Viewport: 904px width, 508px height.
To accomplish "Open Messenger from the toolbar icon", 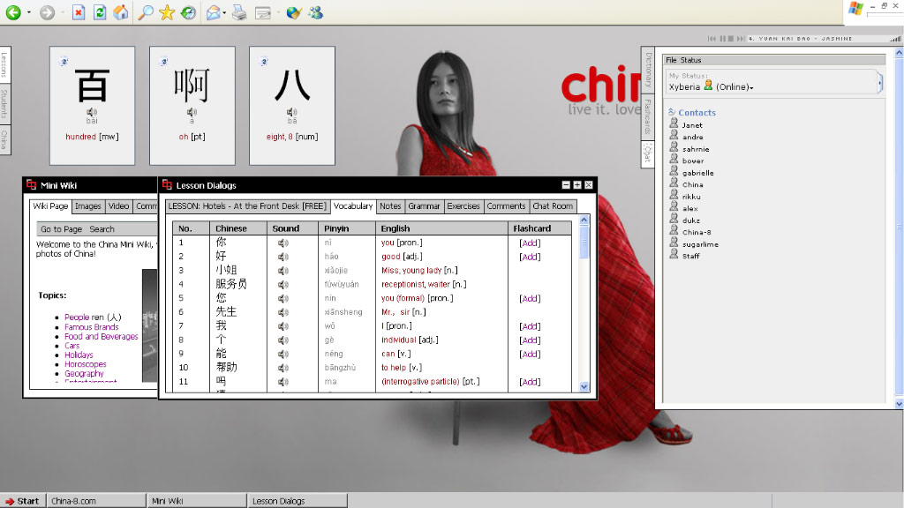I will (x=315, y=12).
